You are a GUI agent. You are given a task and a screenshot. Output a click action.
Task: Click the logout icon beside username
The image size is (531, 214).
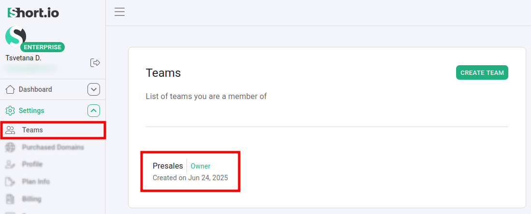pos(95,62)
